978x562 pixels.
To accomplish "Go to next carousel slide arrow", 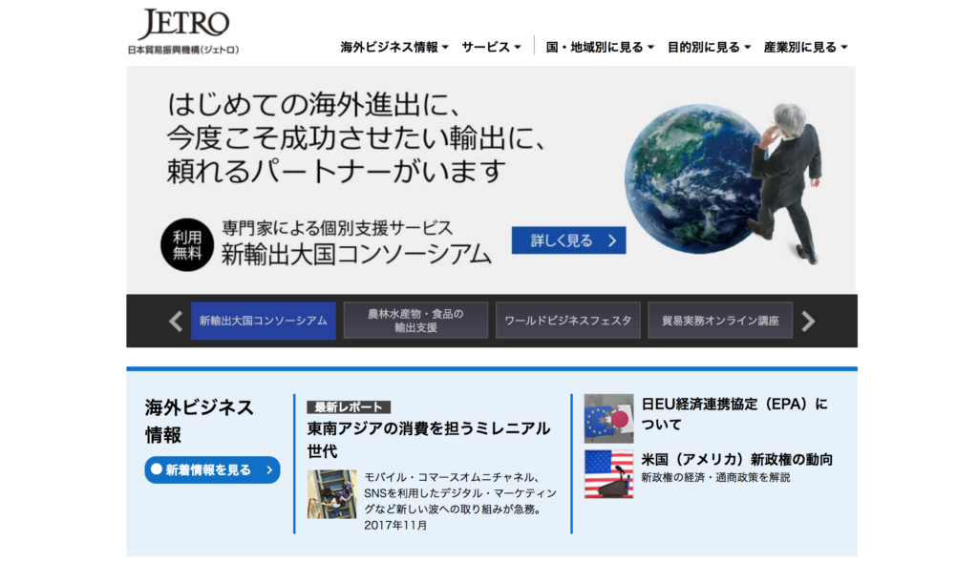I will pyautogui.click(x=808, y=322).
